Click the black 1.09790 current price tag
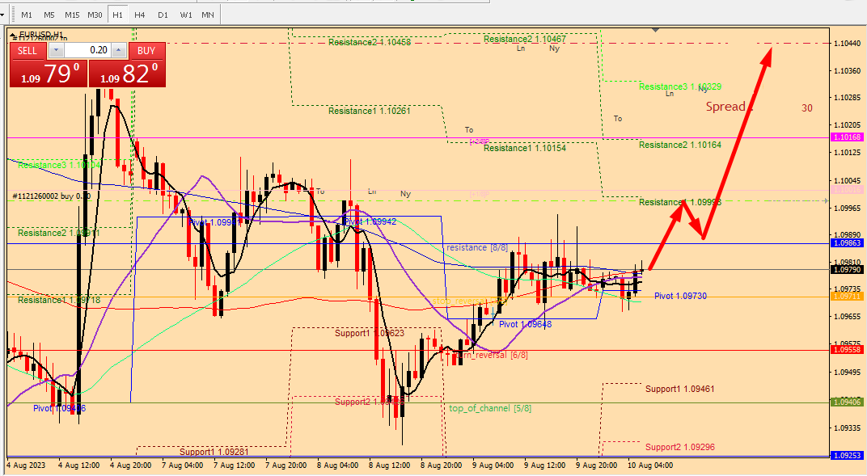This screenshot has height=476, width=867. click(x=847, y=269)
